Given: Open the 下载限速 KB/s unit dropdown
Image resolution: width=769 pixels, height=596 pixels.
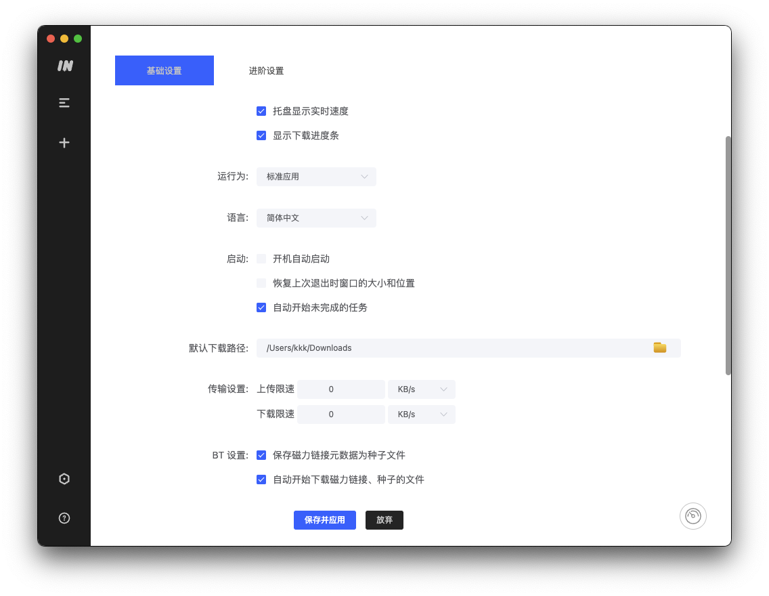Looking at the screenshot, I should [x=421, y=414].
